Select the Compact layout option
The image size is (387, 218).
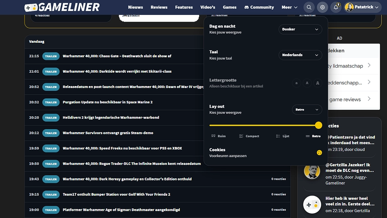(x=249, y=136)
